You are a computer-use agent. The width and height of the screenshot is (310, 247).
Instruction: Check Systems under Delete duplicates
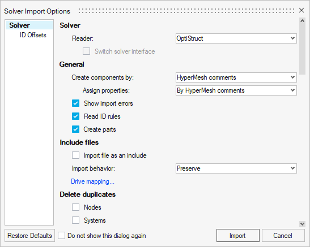pos(75,220)
